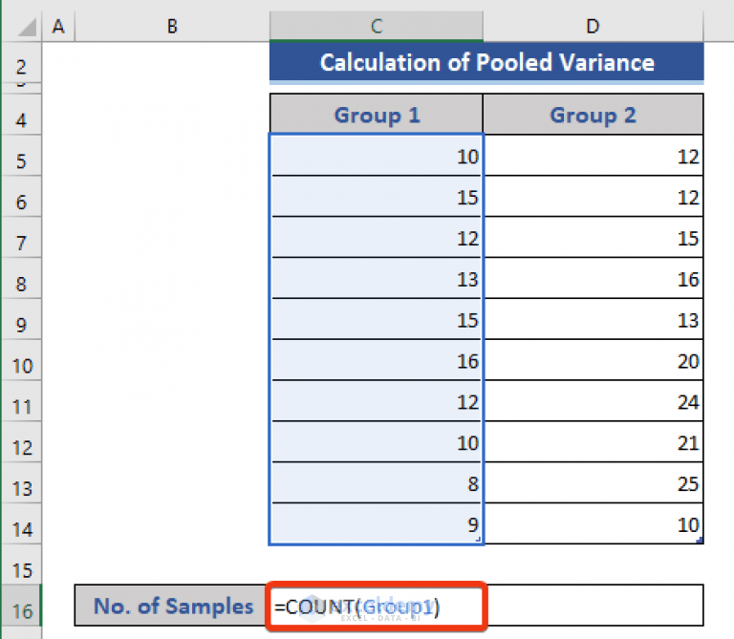The image size is (734, 639).
Task: Click the 'No. of Samples' label cell
Action: 172,606
